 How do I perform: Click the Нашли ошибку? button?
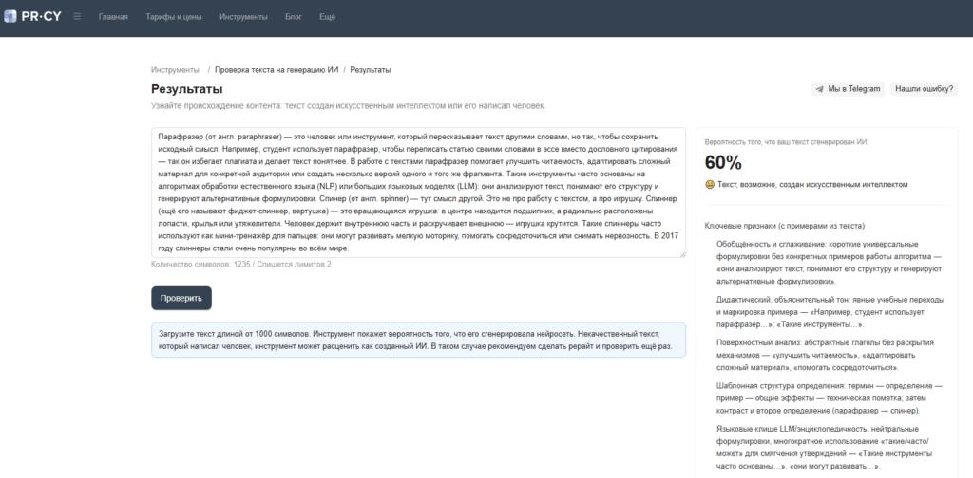pyautogui.click(x=924, y=89)
